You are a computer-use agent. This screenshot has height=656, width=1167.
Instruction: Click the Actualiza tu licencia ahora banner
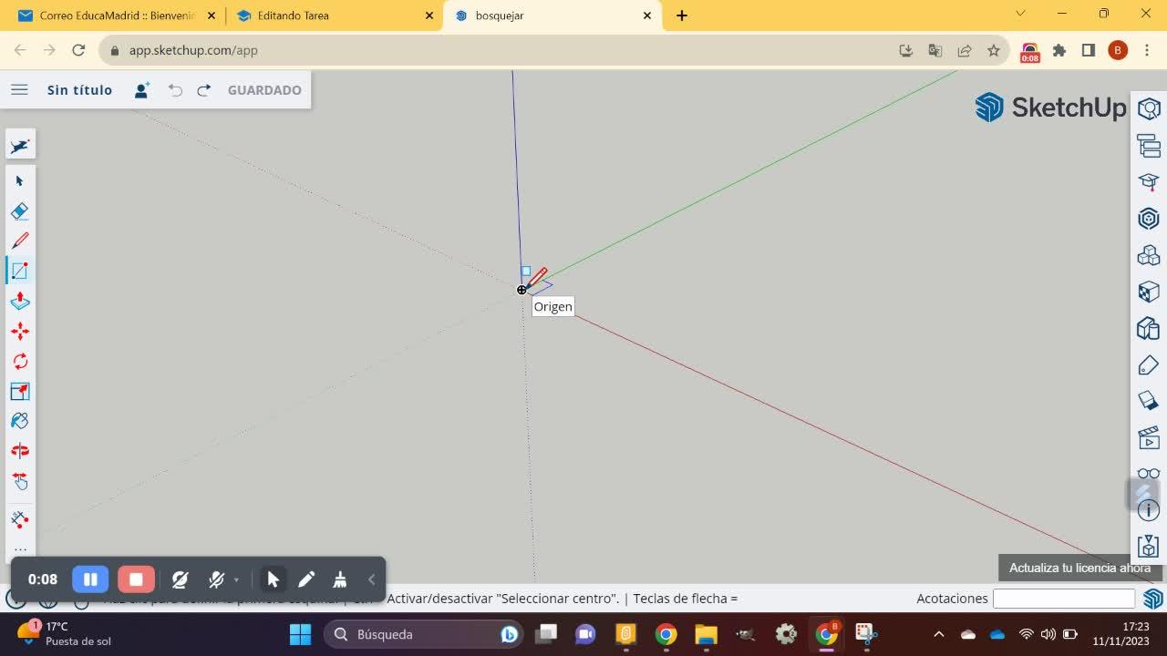[1079, 568]
